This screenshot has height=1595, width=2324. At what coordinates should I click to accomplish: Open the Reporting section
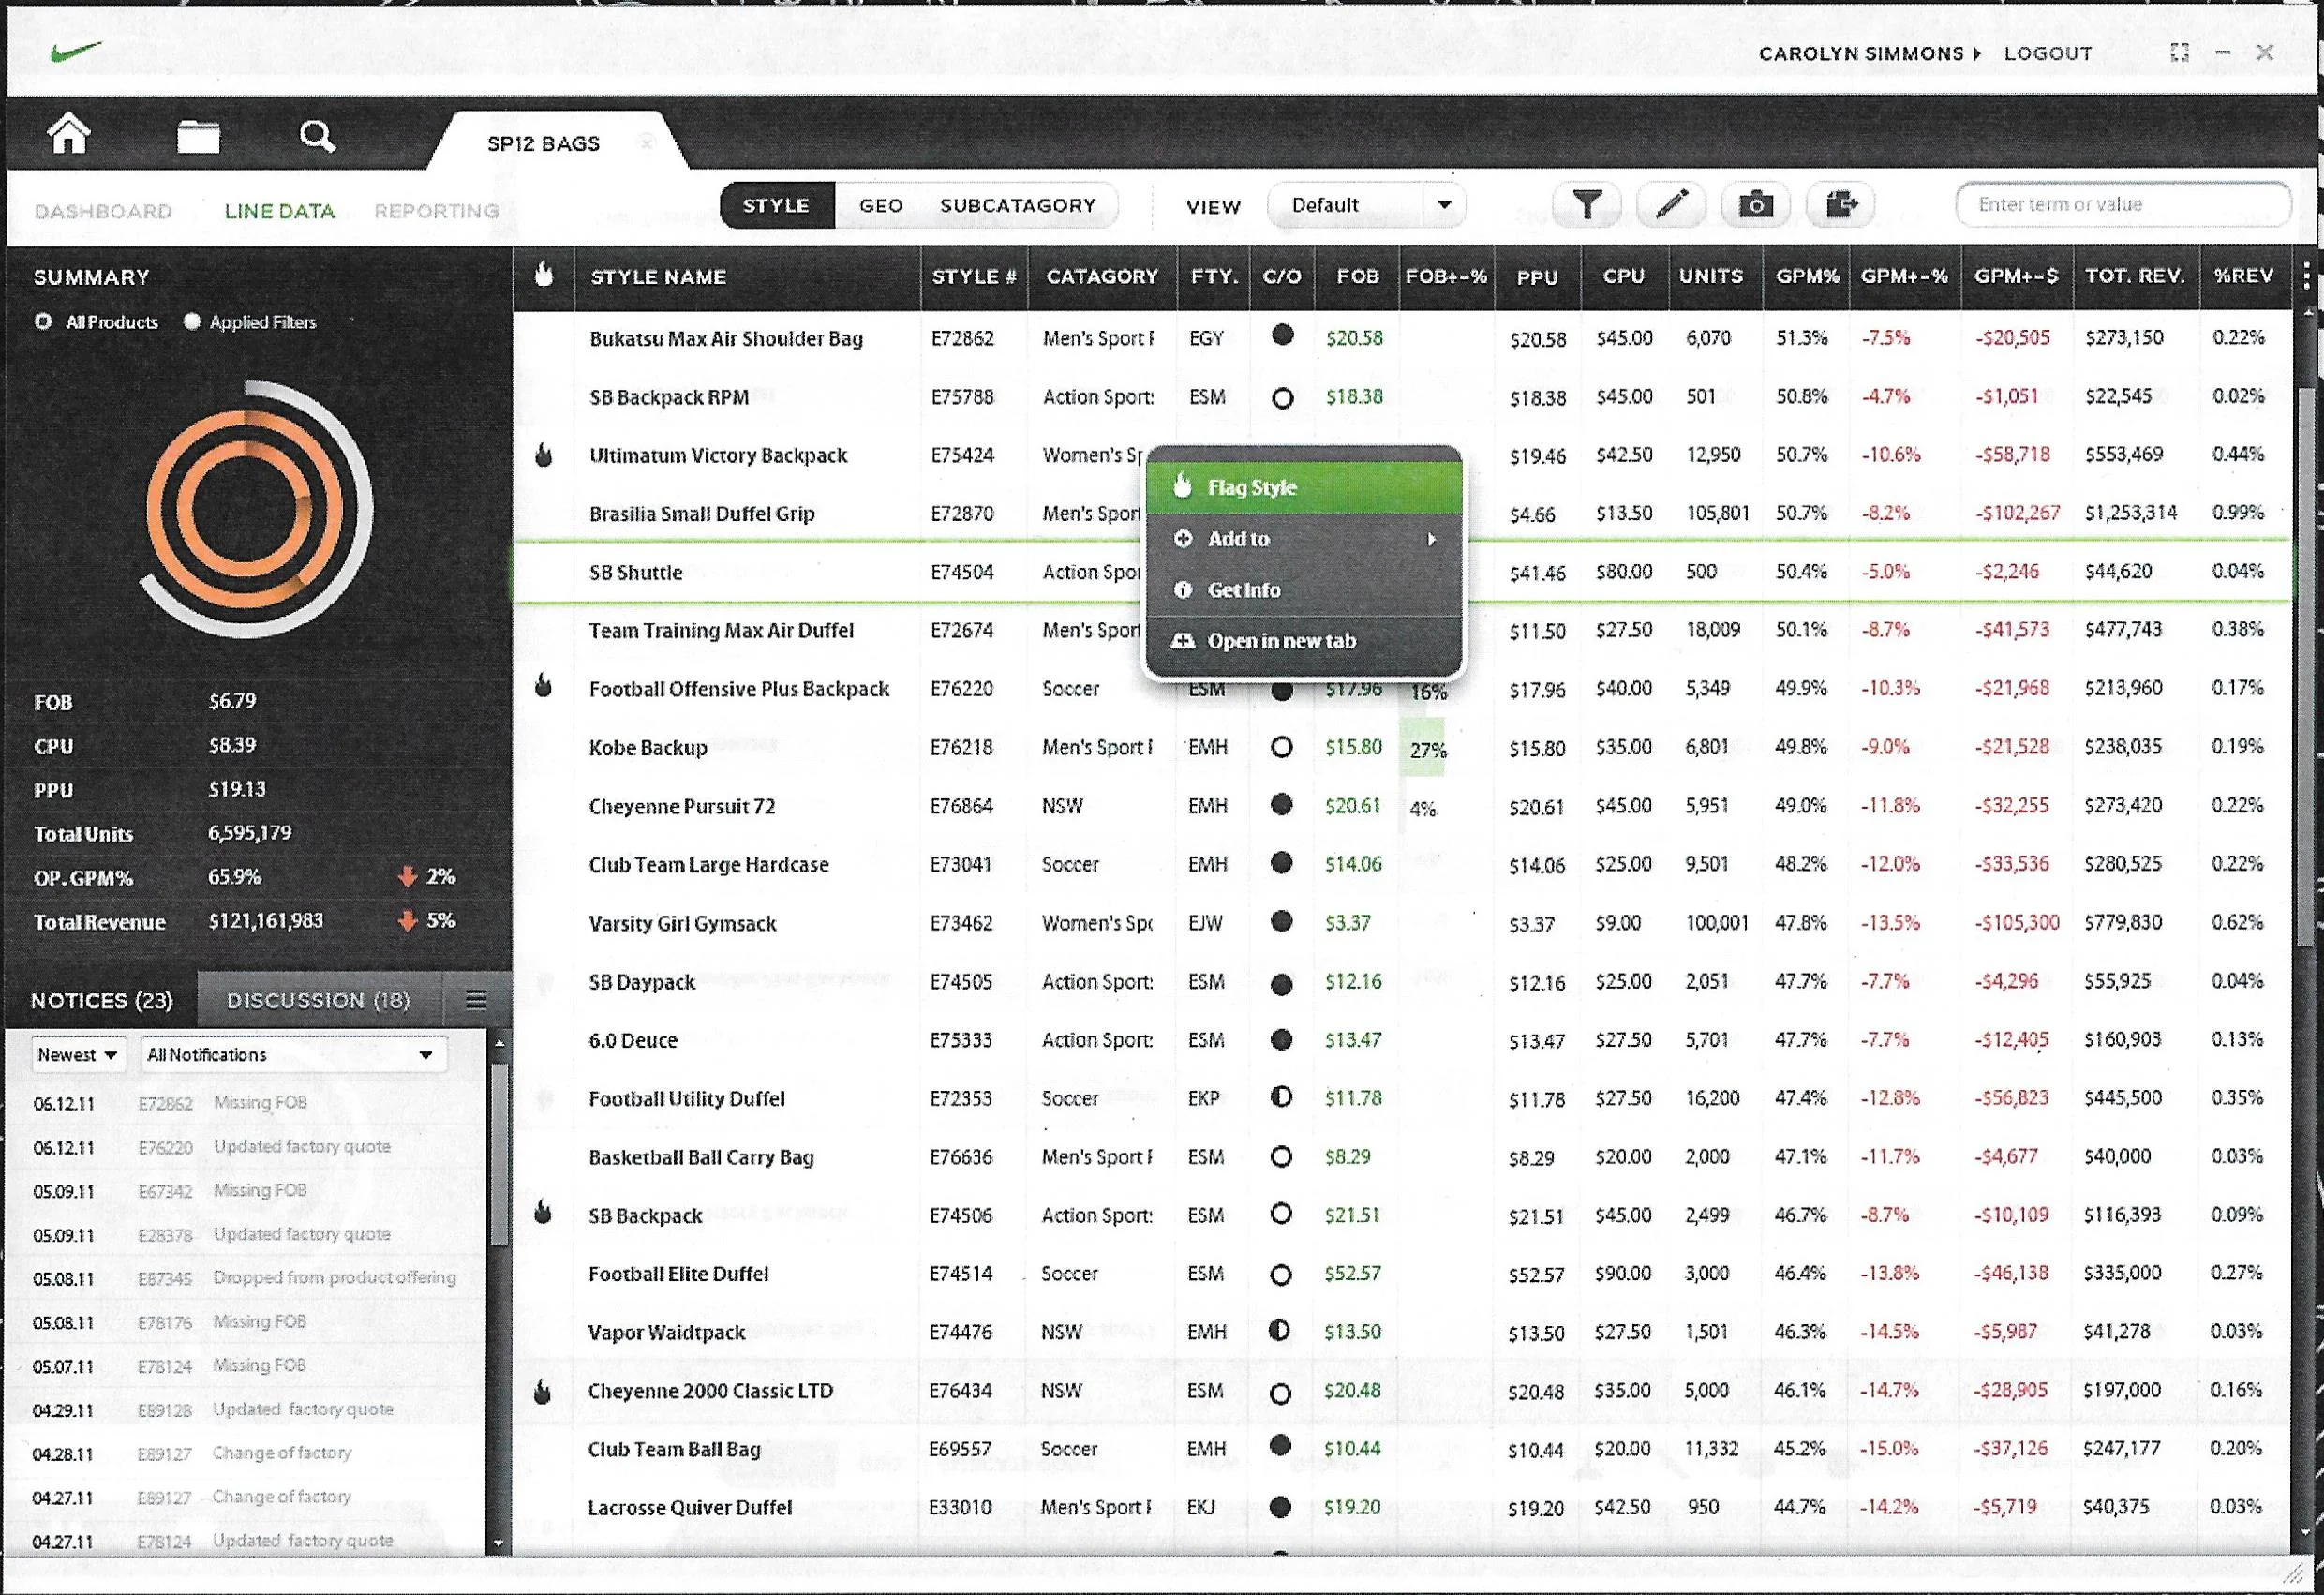436,211
